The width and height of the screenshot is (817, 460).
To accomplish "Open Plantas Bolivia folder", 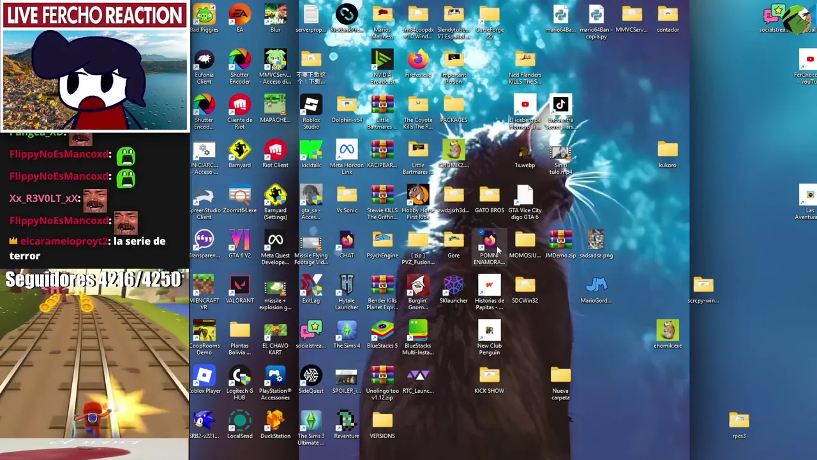I will pyautogui.click(x=240, y=331).
